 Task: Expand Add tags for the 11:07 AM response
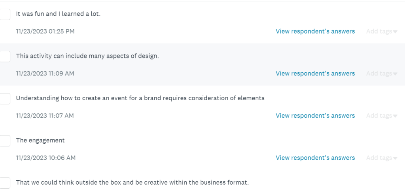pos(382,116)
